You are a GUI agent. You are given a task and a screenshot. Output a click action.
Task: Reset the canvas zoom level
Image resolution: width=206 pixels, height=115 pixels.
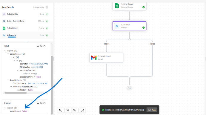[x=61, y=110]
